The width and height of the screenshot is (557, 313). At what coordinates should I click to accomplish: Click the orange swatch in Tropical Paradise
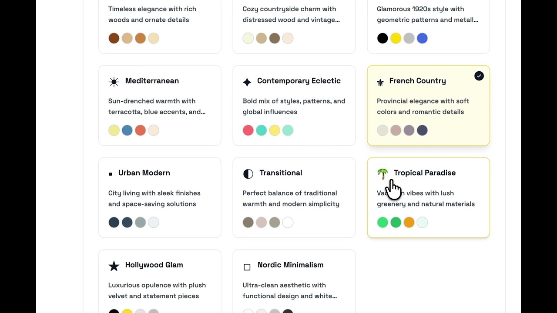(x=409, y=223)
